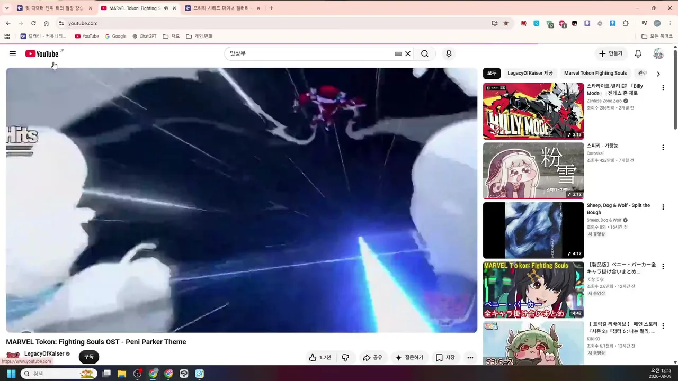Viewport: 678px width, 381px height.
Task: Save the video with 저장 button
Action: (445, 358)
